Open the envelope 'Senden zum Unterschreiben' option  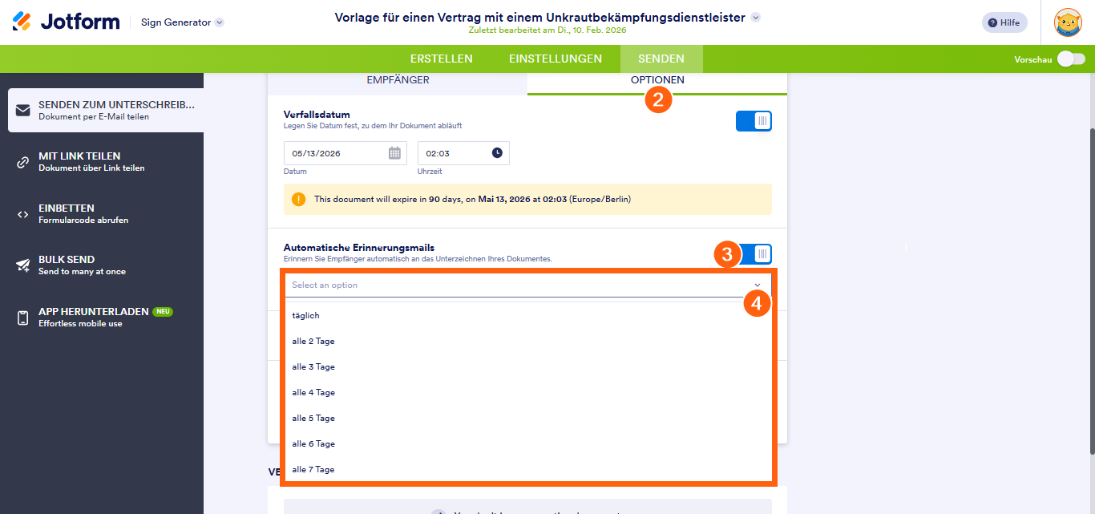(23, 110)
